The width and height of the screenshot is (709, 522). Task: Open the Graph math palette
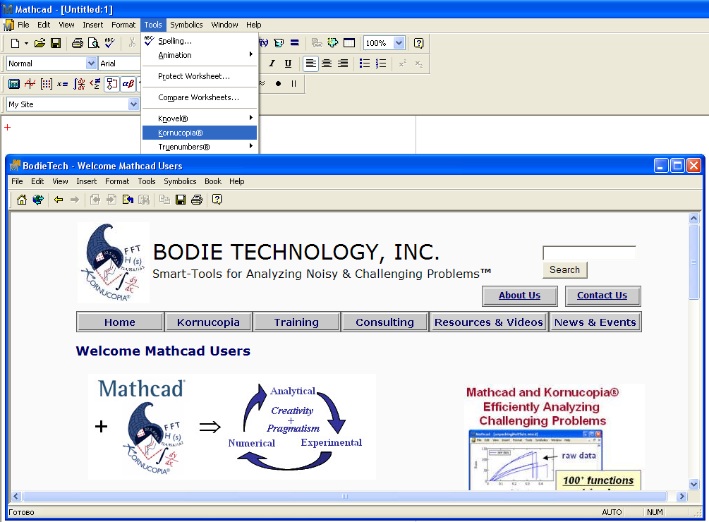coord(30,84)
